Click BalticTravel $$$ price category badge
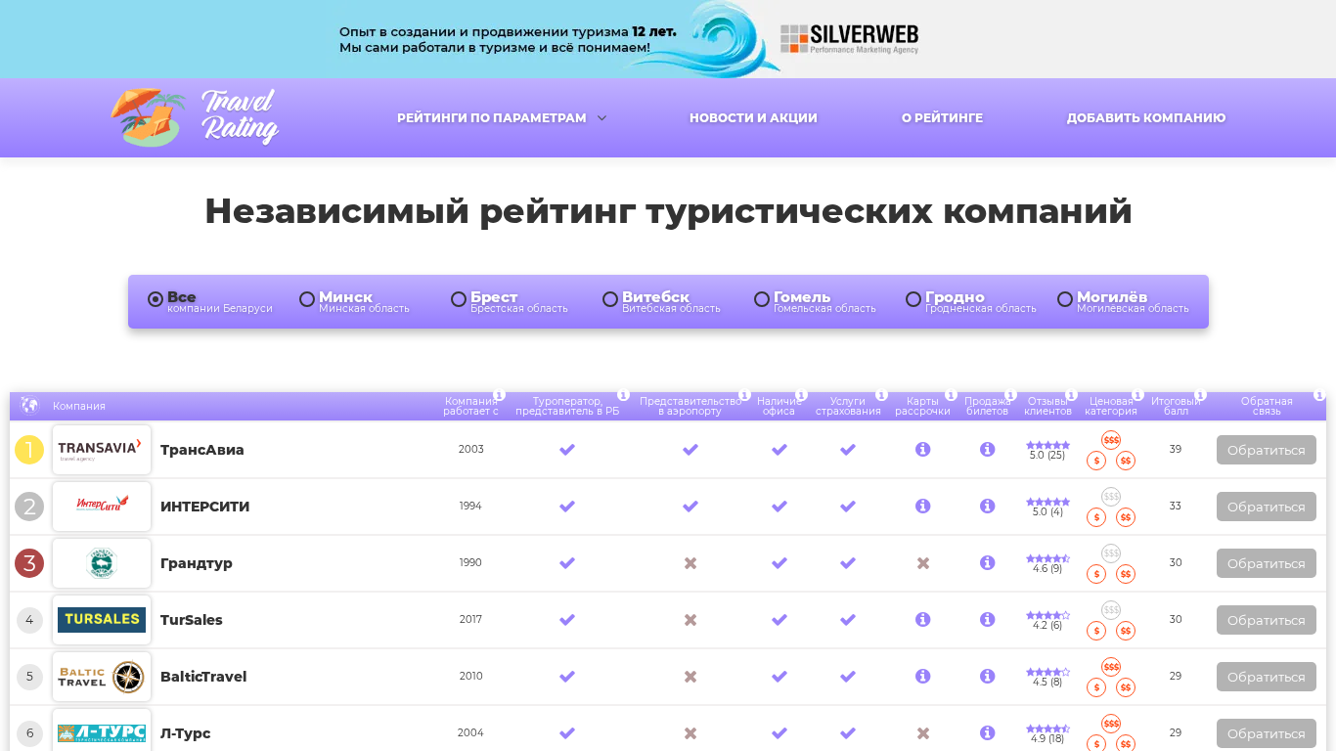1336x751 pixels. [x=1111, y=667]
